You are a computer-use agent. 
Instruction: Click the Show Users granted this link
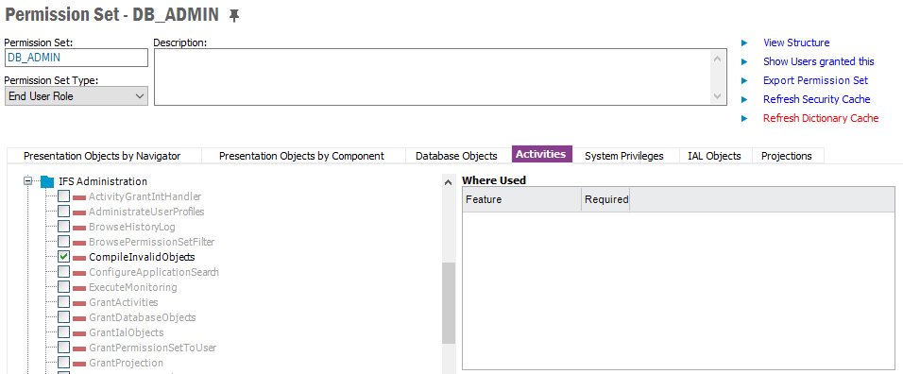coord(818,61)
